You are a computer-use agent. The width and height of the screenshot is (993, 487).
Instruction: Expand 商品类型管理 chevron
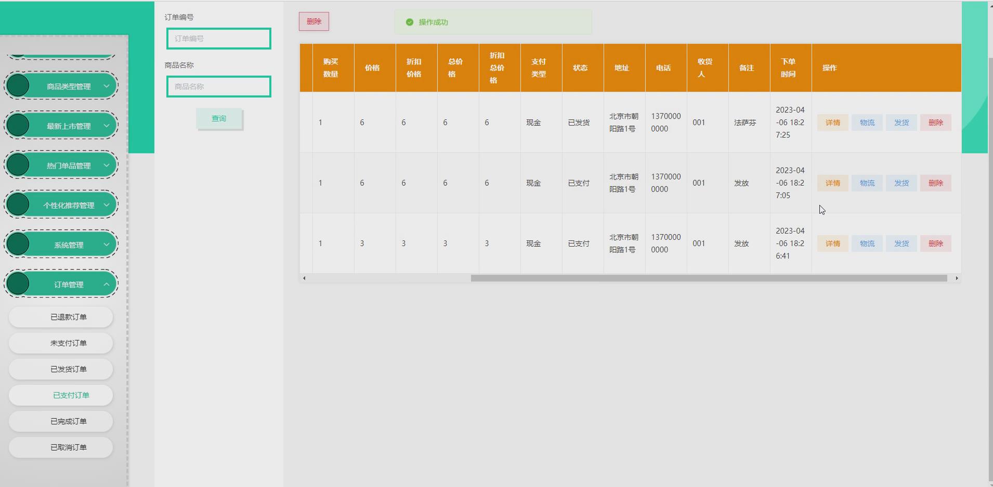[107, 86]
